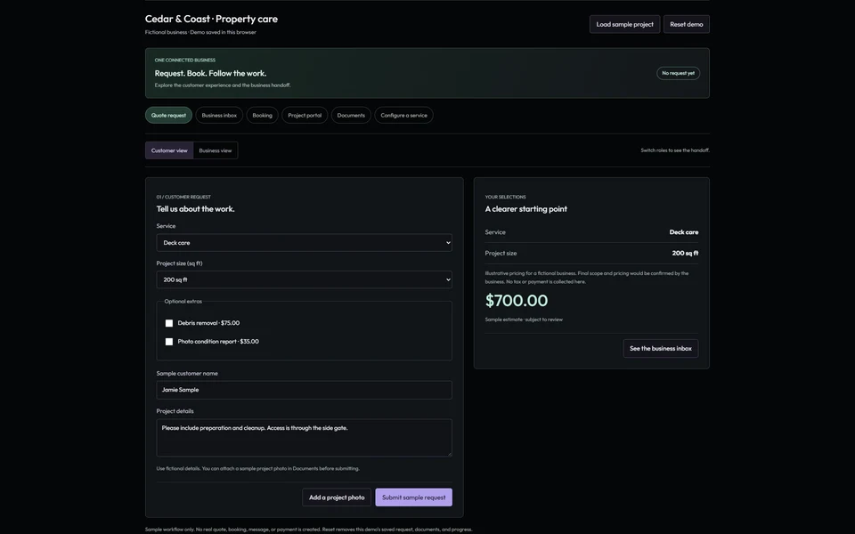855x534 pixels.
Task: Open the Service dropdown showing Deck care
Action: point(305,242)
